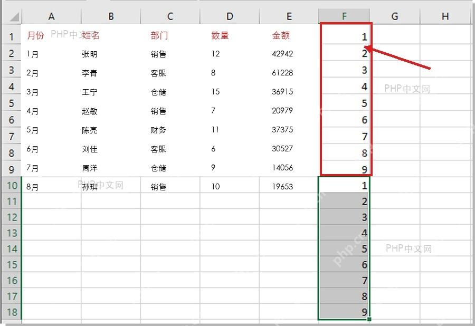Select the amount 61228

tap(282, 73)
